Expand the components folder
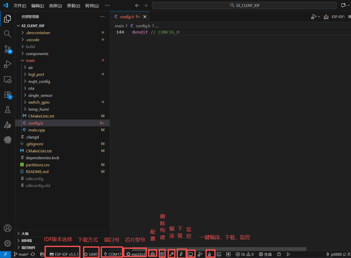 [x=37, y=54]
